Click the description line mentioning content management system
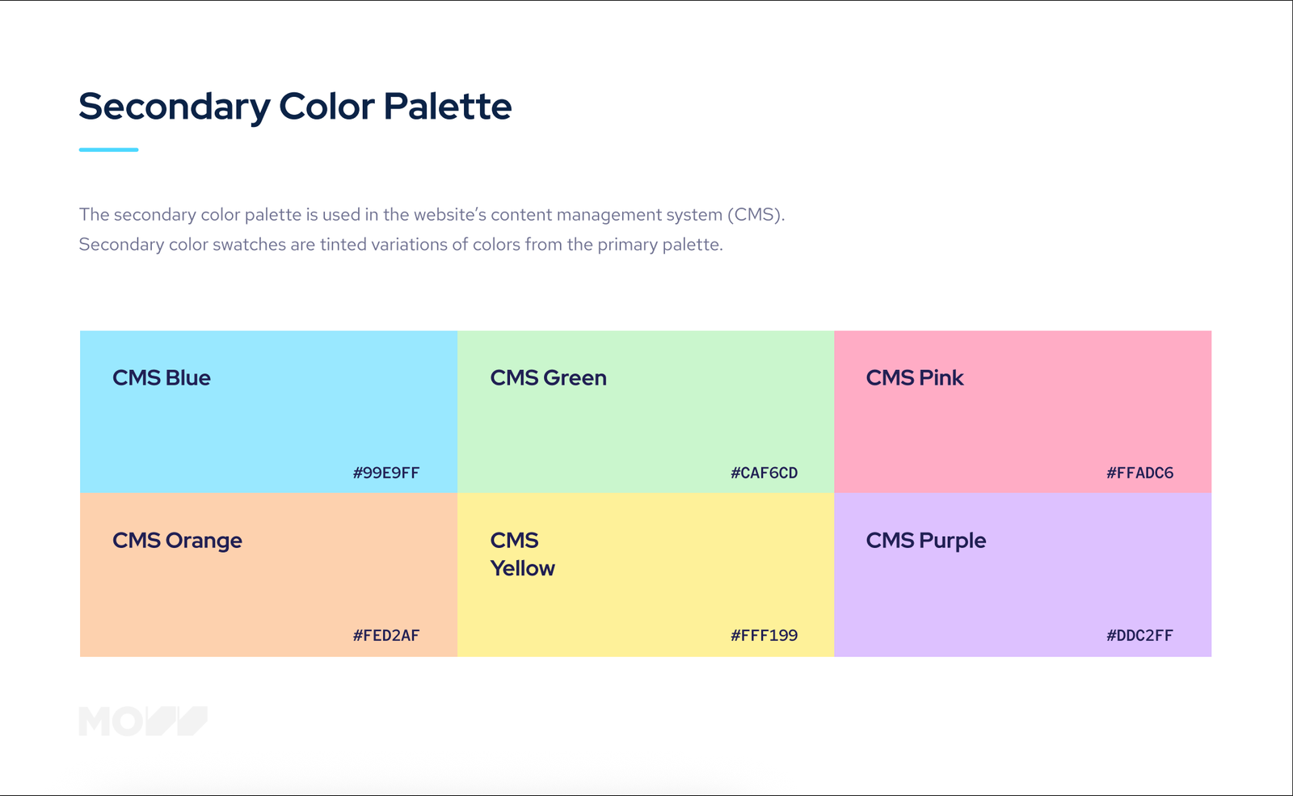1293x796 pixels. [432, 215]
